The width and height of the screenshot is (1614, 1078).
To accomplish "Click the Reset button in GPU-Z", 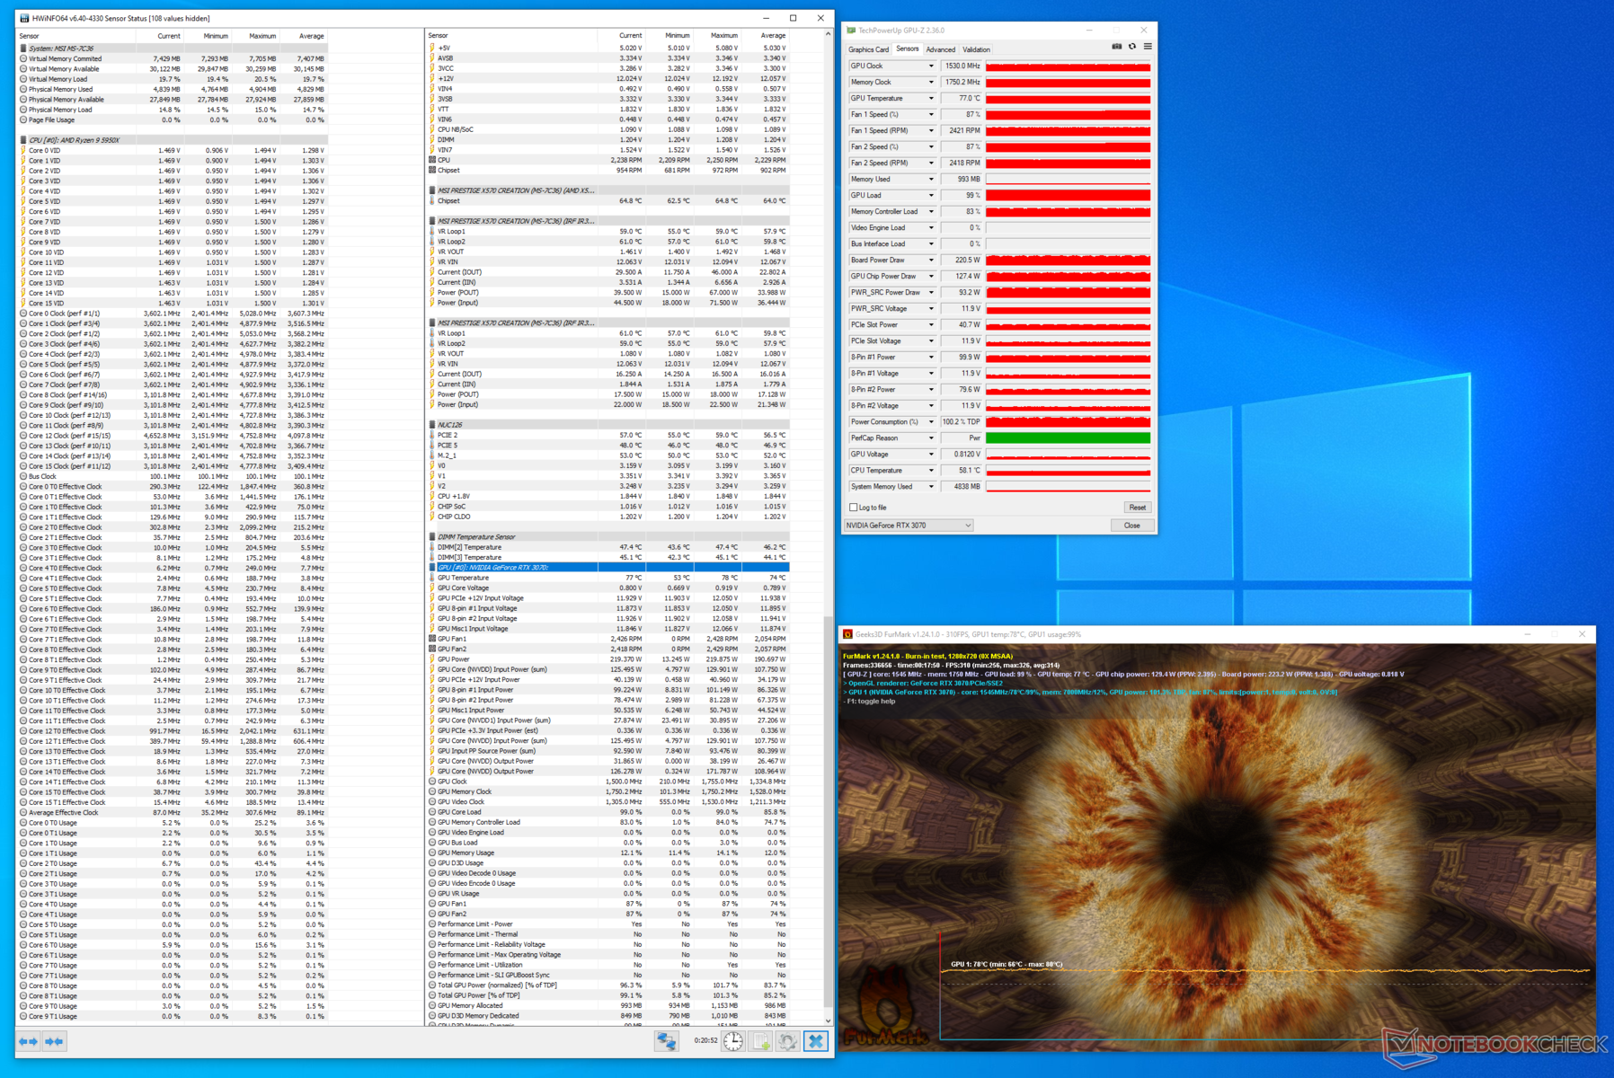I will (x=1138, y=508).
